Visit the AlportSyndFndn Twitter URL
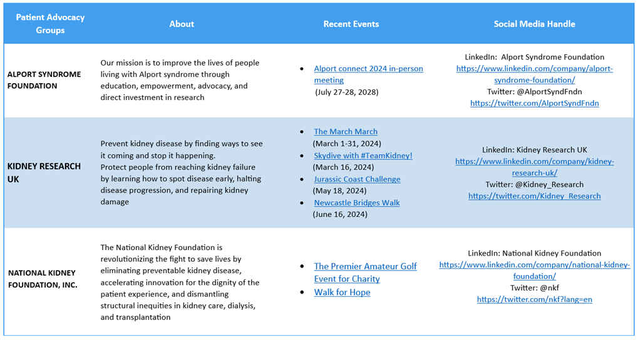This screenshot has width=638, height=340. coord(534,103)
